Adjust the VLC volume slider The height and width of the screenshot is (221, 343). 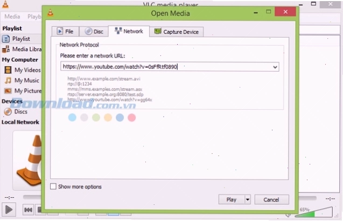(x=314, y=212)
